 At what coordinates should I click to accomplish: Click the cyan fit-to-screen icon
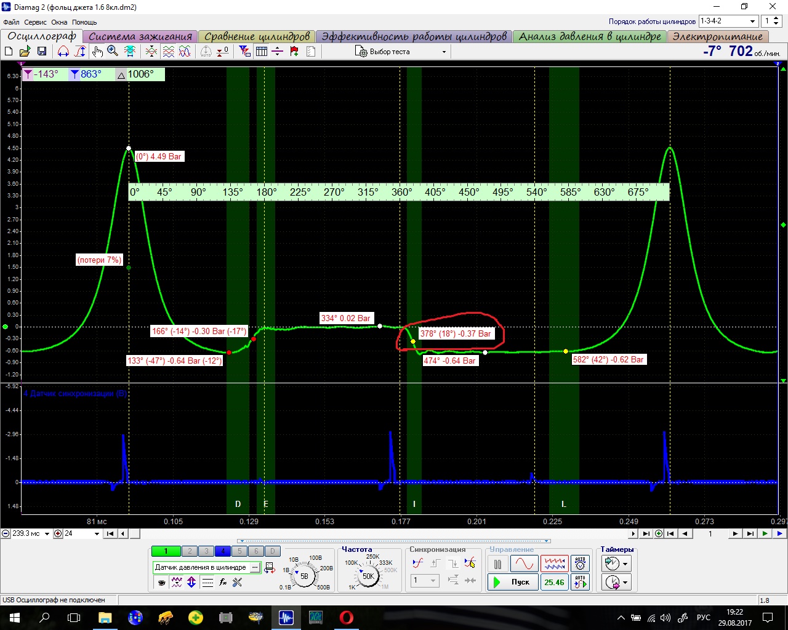130,51
